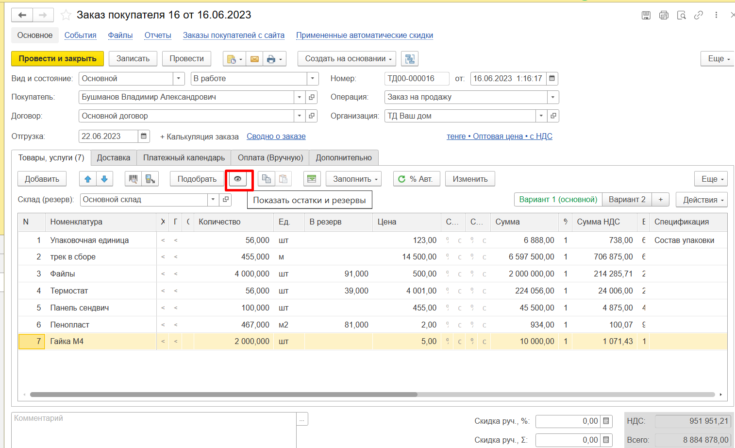Open the Сводно о заказе link
The image size is (735, 448).
tap(276, 137)
